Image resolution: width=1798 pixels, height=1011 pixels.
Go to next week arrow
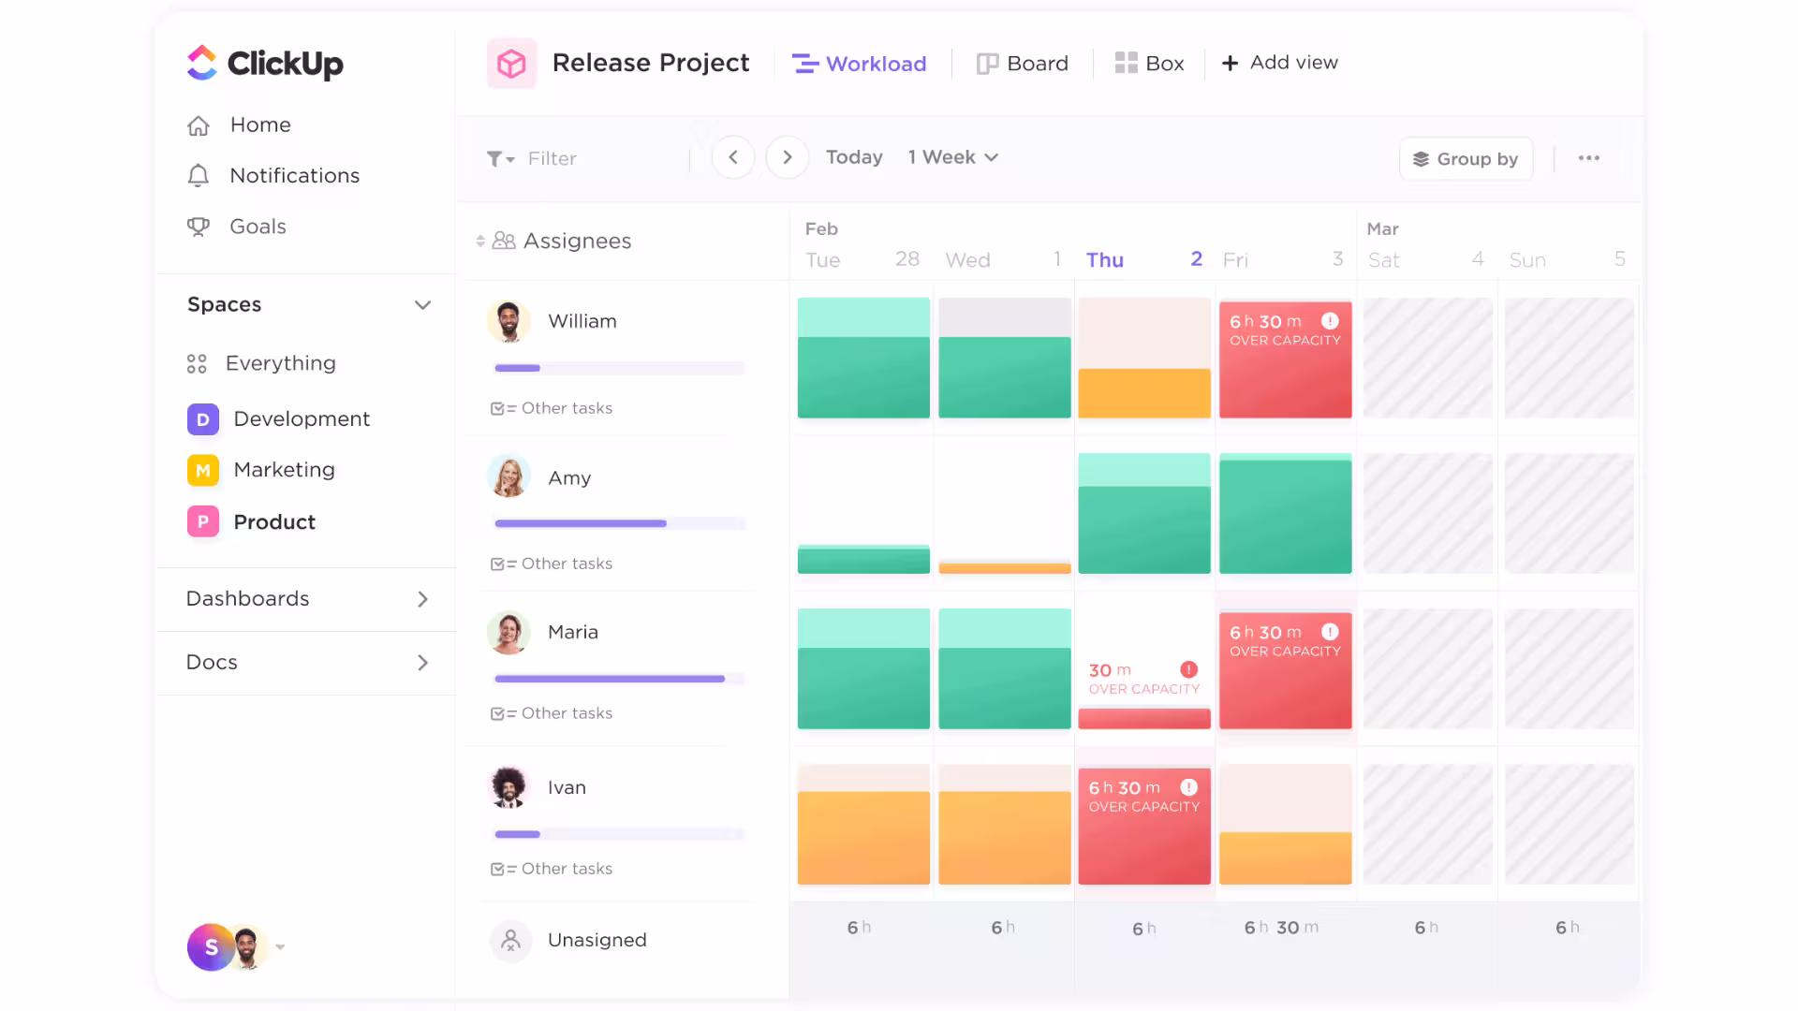click(x=788, y=157)
